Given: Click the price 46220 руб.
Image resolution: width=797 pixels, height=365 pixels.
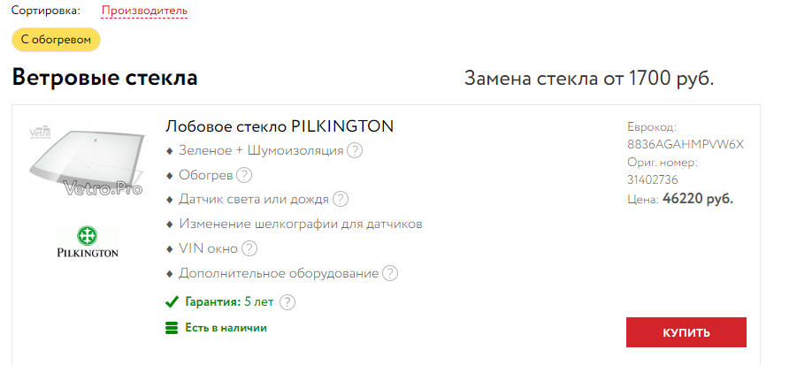Looking at the screenshot, I should (697, 199).
